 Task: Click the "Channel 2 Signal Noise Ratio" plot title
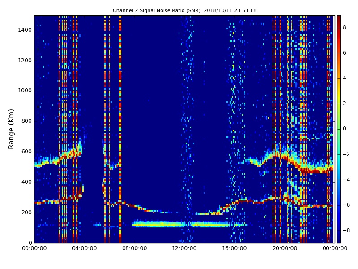pyautogui.click(x=184, y=10)
